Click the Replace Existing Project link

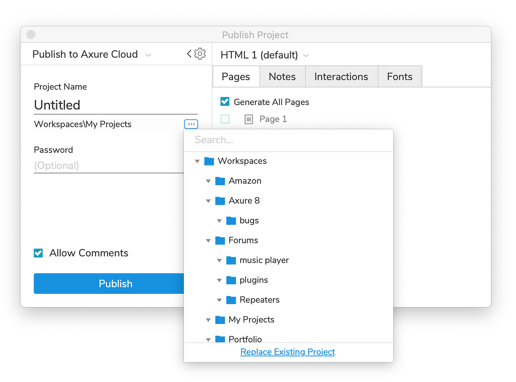pyautogui.click(x=287, y=352)
